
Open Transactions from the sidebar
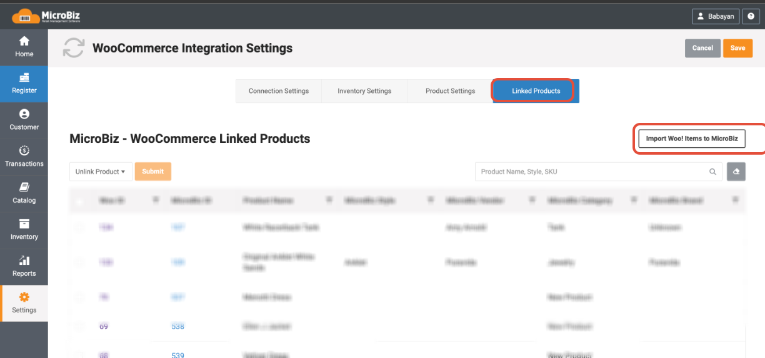tap(24, 157)
